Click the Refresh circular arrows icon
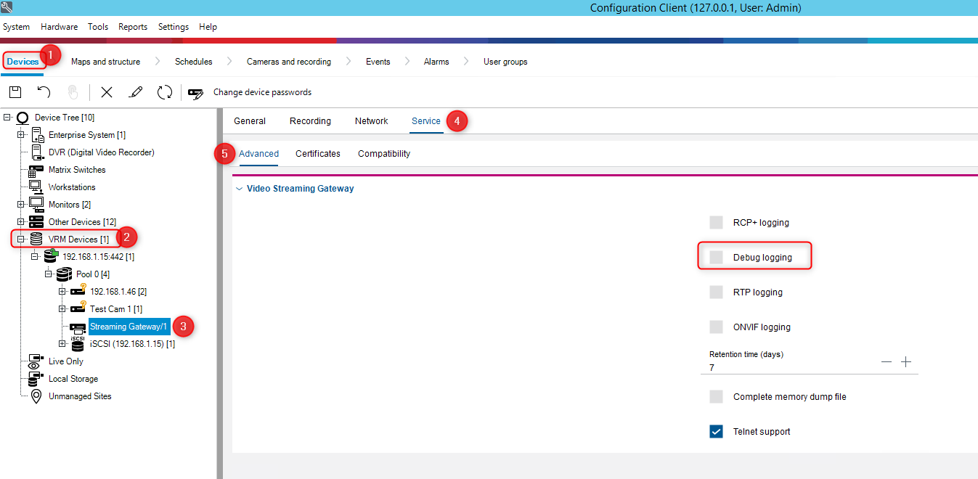 pyautogui.click(x=165, y=92)
